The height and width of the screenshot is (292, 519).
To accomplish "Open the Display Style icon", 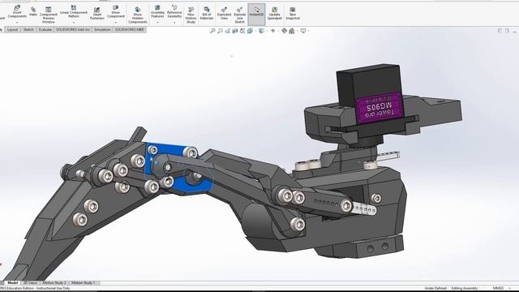I will [x=261, y=31].
